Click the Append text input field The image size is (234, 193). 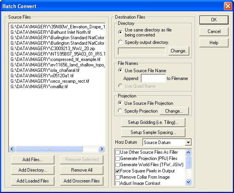(153, 78)
